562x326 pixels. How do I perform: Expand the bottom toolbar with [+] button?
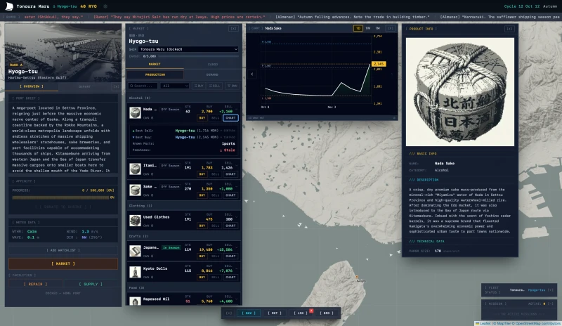[229, 313]
